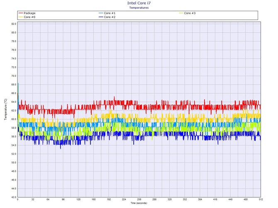Screen dimensions: 278x208
Task: Click the 32 x-axis tick label
Action: 33,199
